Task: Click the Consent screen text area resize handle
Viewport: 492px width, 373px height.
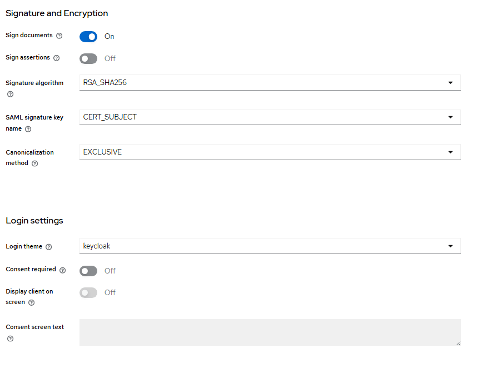Action: click(458, 343)
